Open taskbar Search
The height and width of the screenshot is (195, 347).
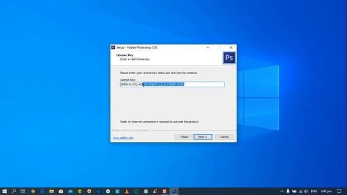click(x=14, y=191)
